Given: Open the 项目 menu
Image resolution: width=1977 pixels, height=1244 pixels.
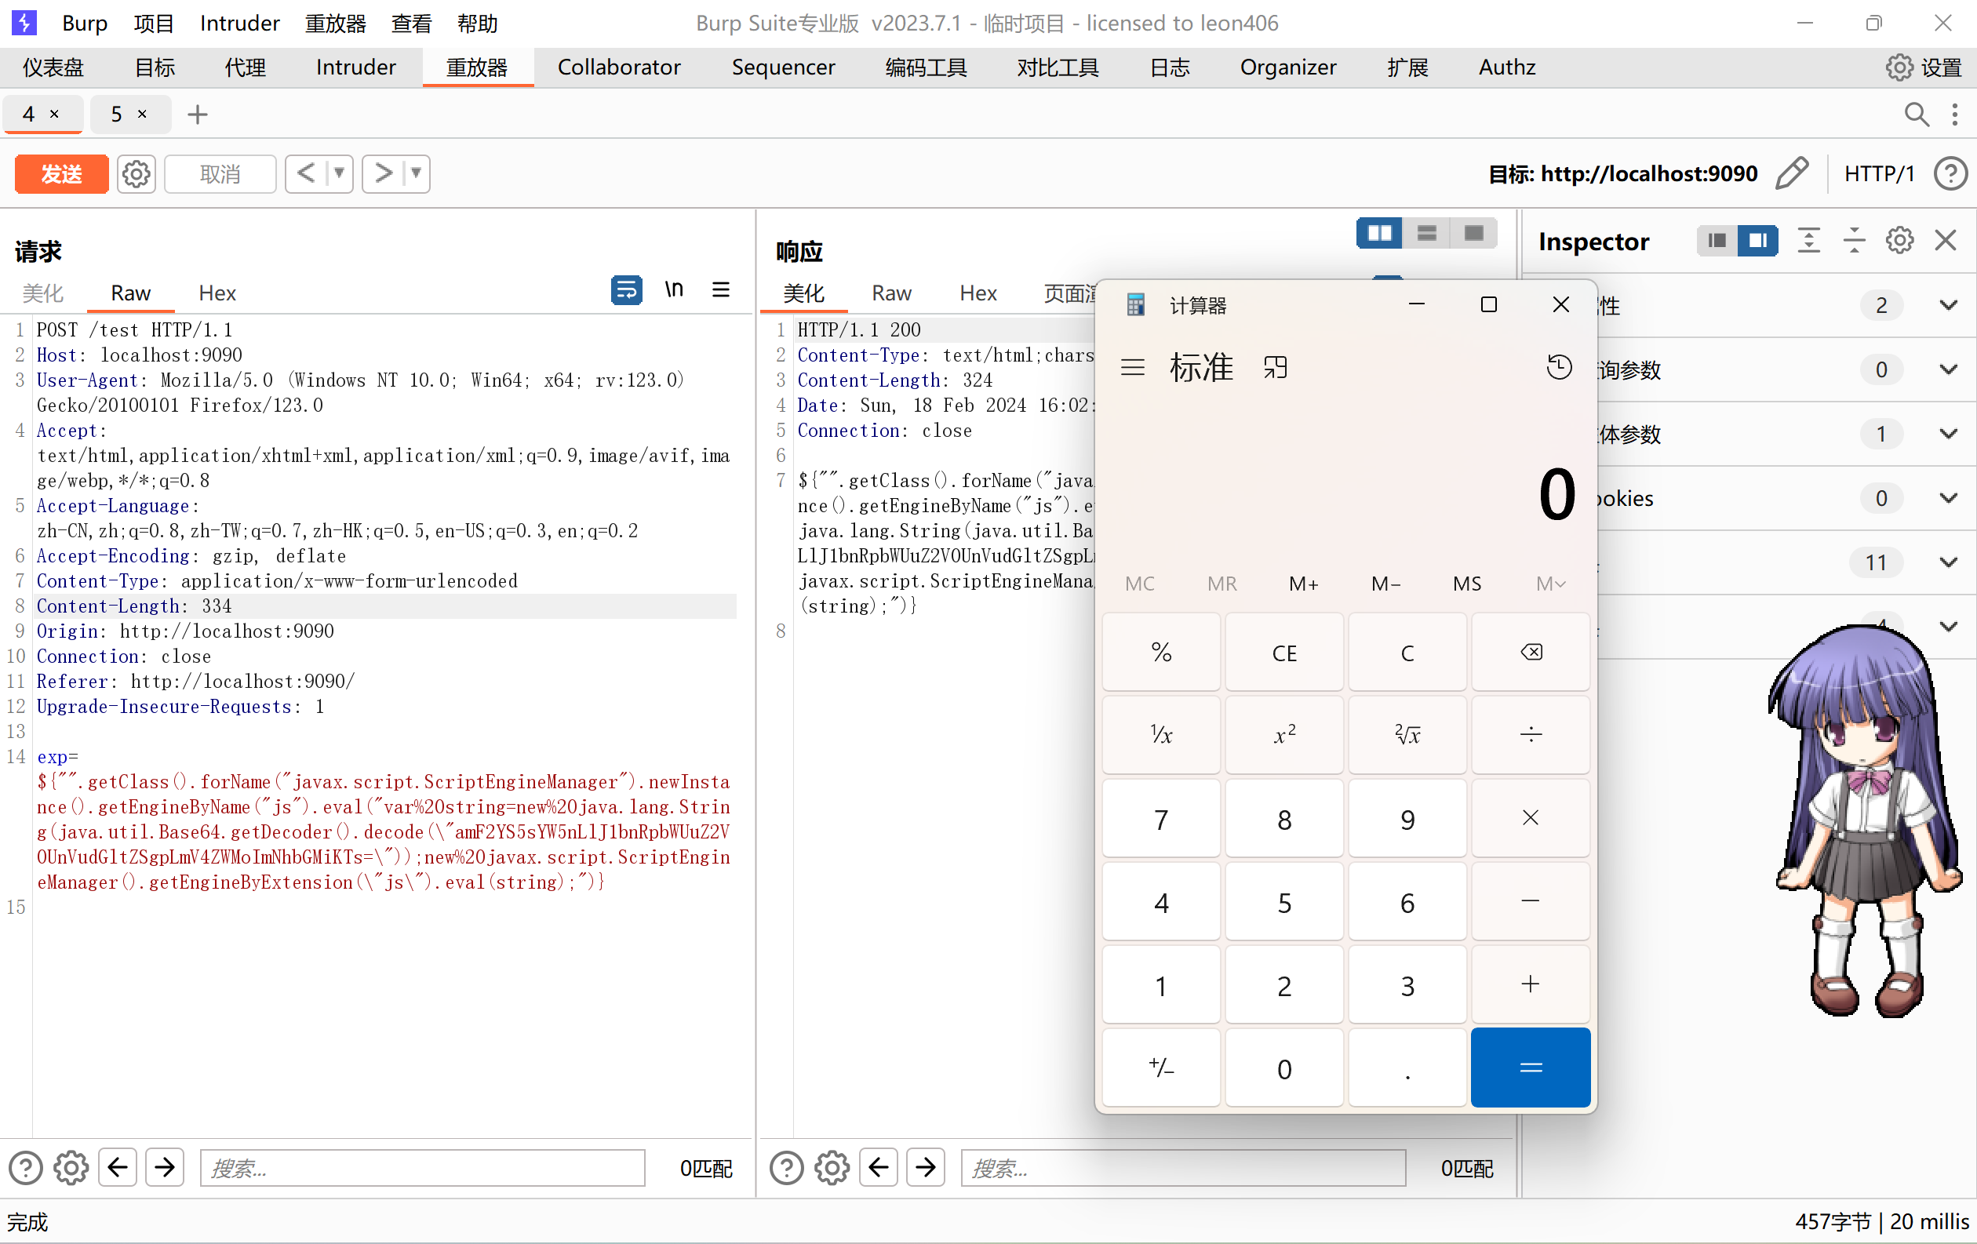Looking at the screenshot, I should pos(154,23).
